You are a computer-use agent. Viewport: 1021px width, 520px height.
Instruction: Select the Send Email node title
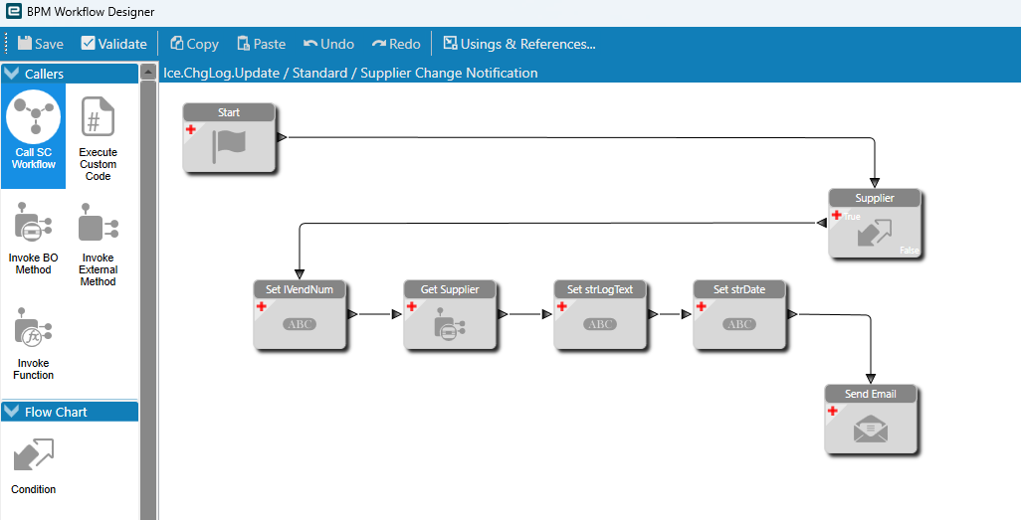coord(871,394)
